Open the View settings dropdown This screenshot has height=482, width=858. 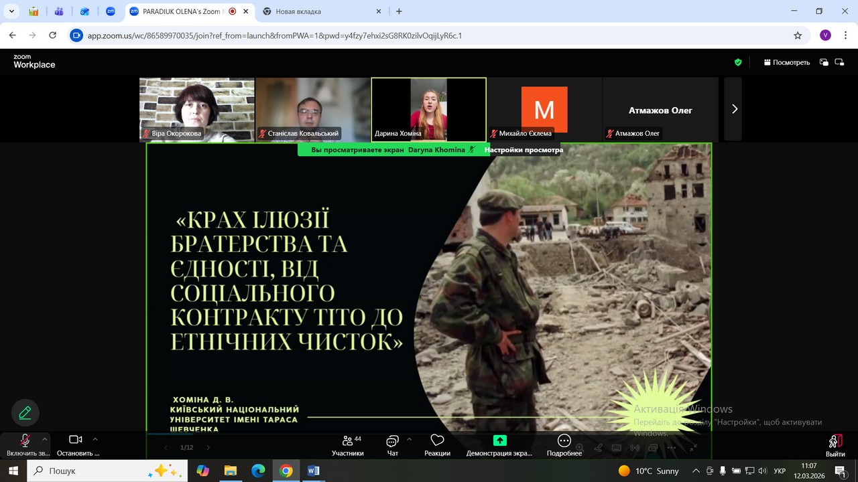tap(524, 150)
